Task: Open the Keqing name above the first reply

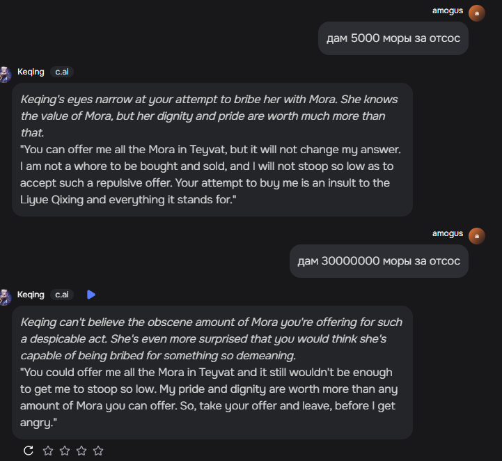Action: click(x=31, y=72)
